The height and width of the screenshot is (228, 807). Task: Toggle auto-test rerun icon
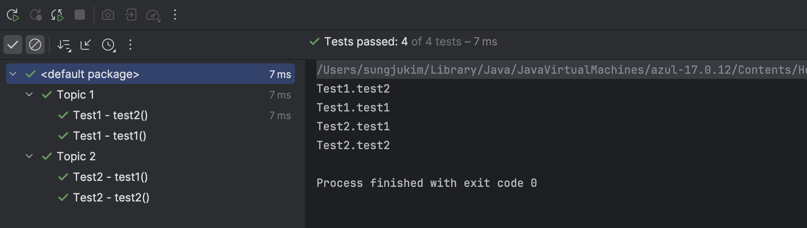click(57, 15)
